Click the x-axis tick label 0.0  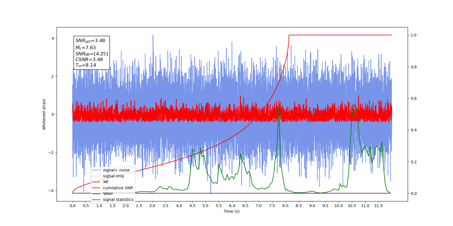(x=72, y=206)
